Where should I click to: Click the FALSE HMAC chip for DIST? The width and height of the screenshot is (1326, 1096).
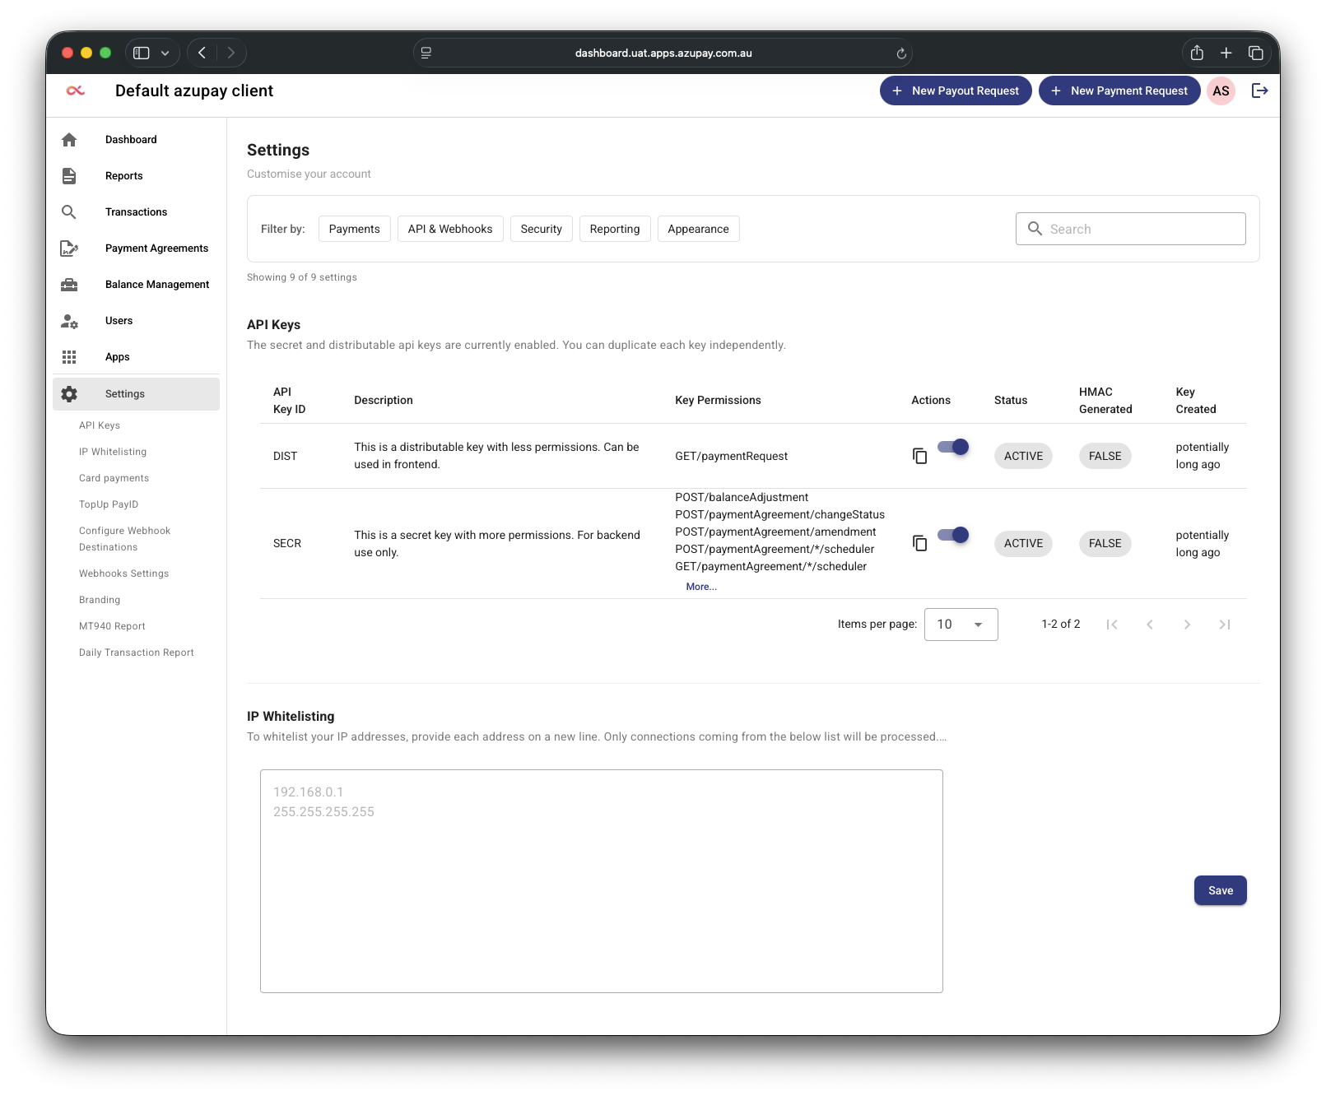point(1105,456)
